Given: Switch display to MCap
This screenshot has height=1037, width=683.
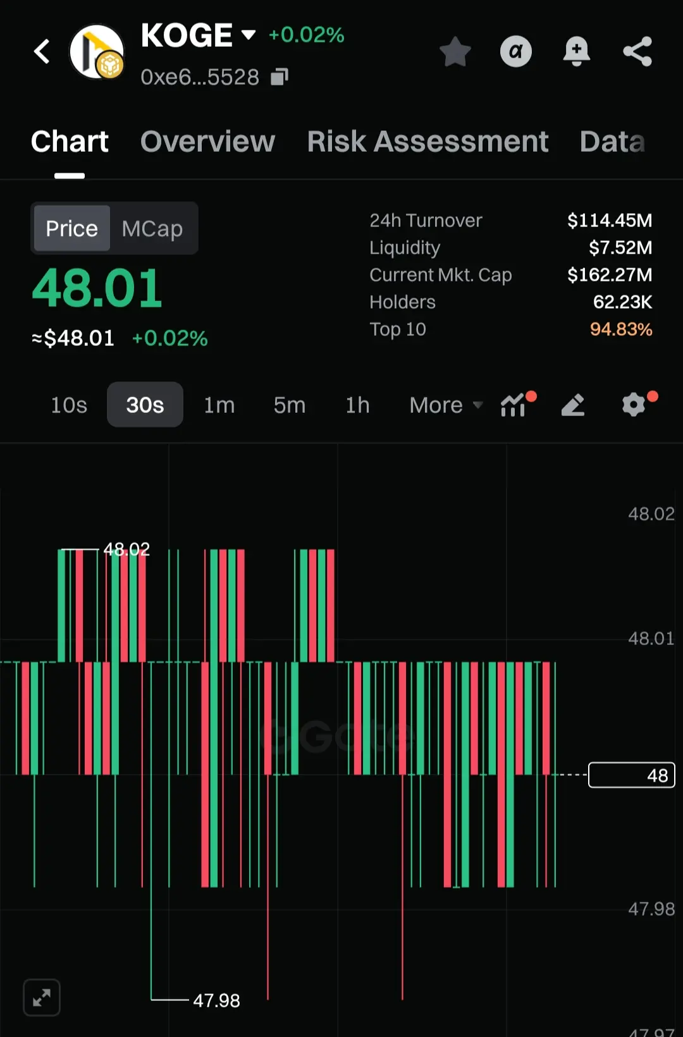Looking at the screenshot, I should pos(152,228).
